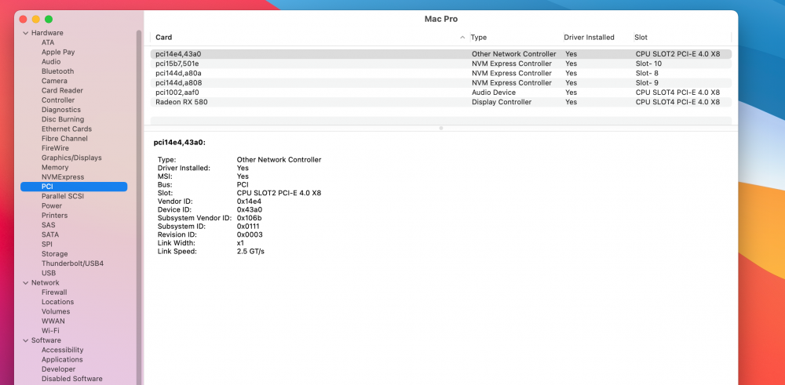This screenshot has height=385, width=785.
Task: Open Bluetooth hardware info
Action: 57,71
